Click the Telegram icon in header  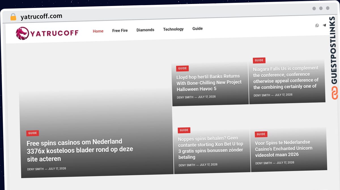pyautogui.click(x=324, y=25)
